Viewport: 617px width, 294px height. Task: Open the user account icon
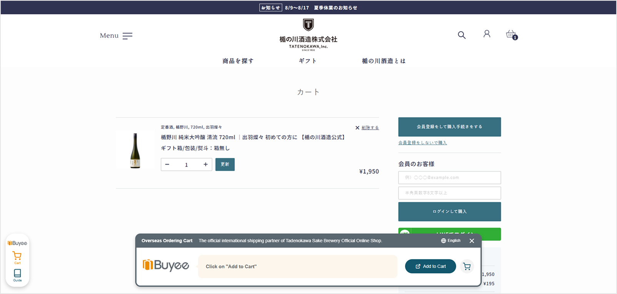[487, 34]
